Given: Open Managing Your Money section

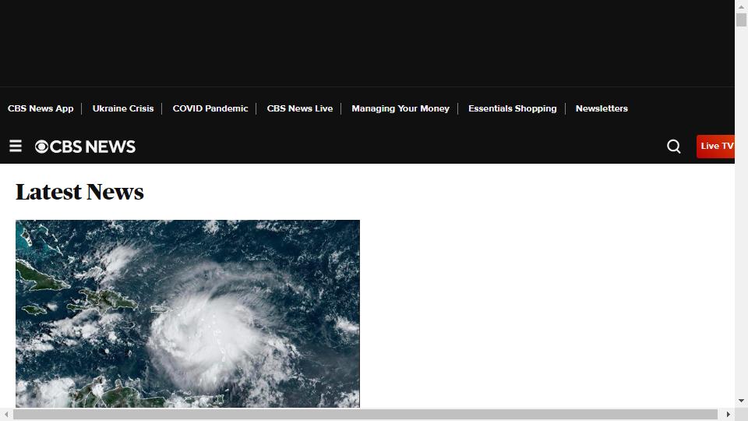Looking at the screenshot, I should [x=400, y=108].
